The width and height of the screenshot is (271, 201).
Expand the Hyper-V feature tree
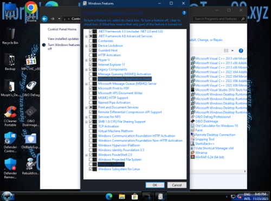(86, 60)
